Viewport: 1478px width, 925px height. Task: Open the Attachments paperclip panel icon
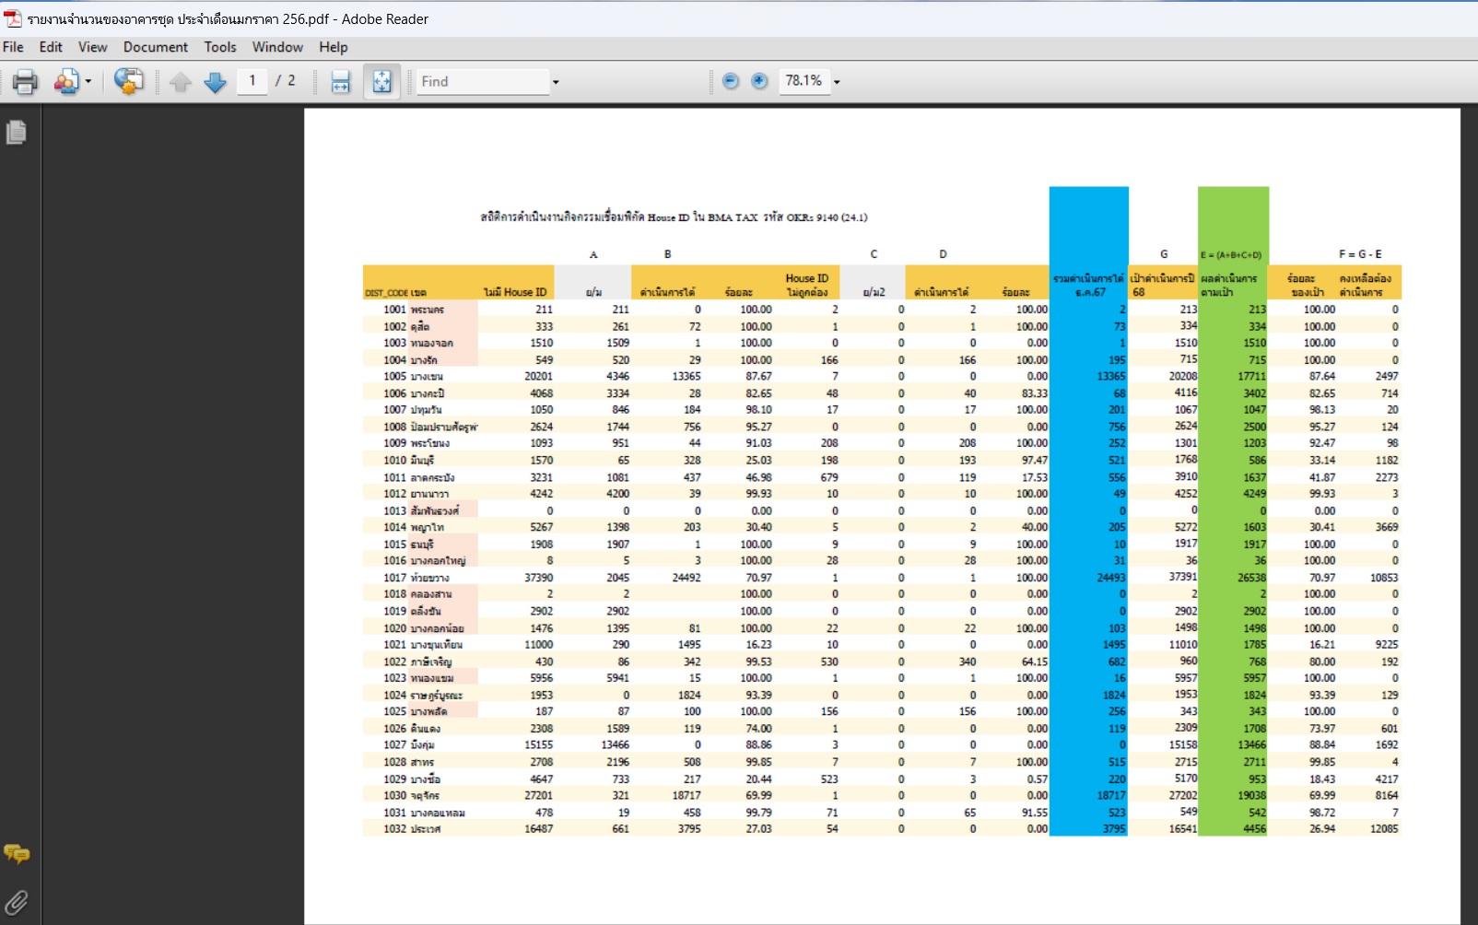[17, 902]
